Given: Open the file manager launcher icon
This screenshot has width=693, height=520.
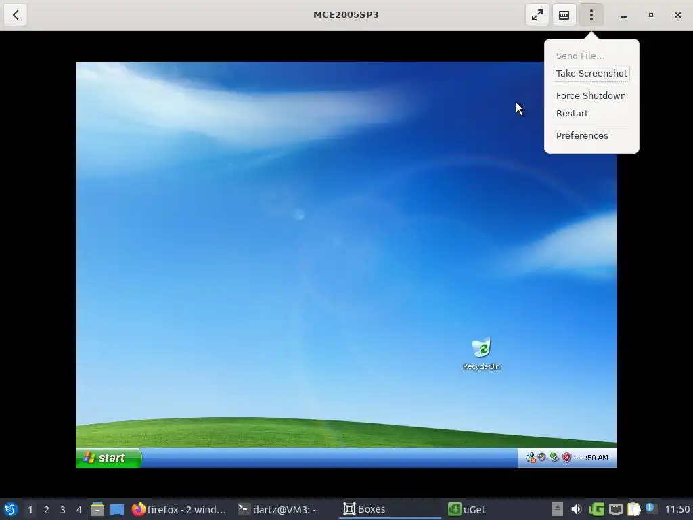Looking at the screenshot, I should pyautogui.click(x=97, y=509).
